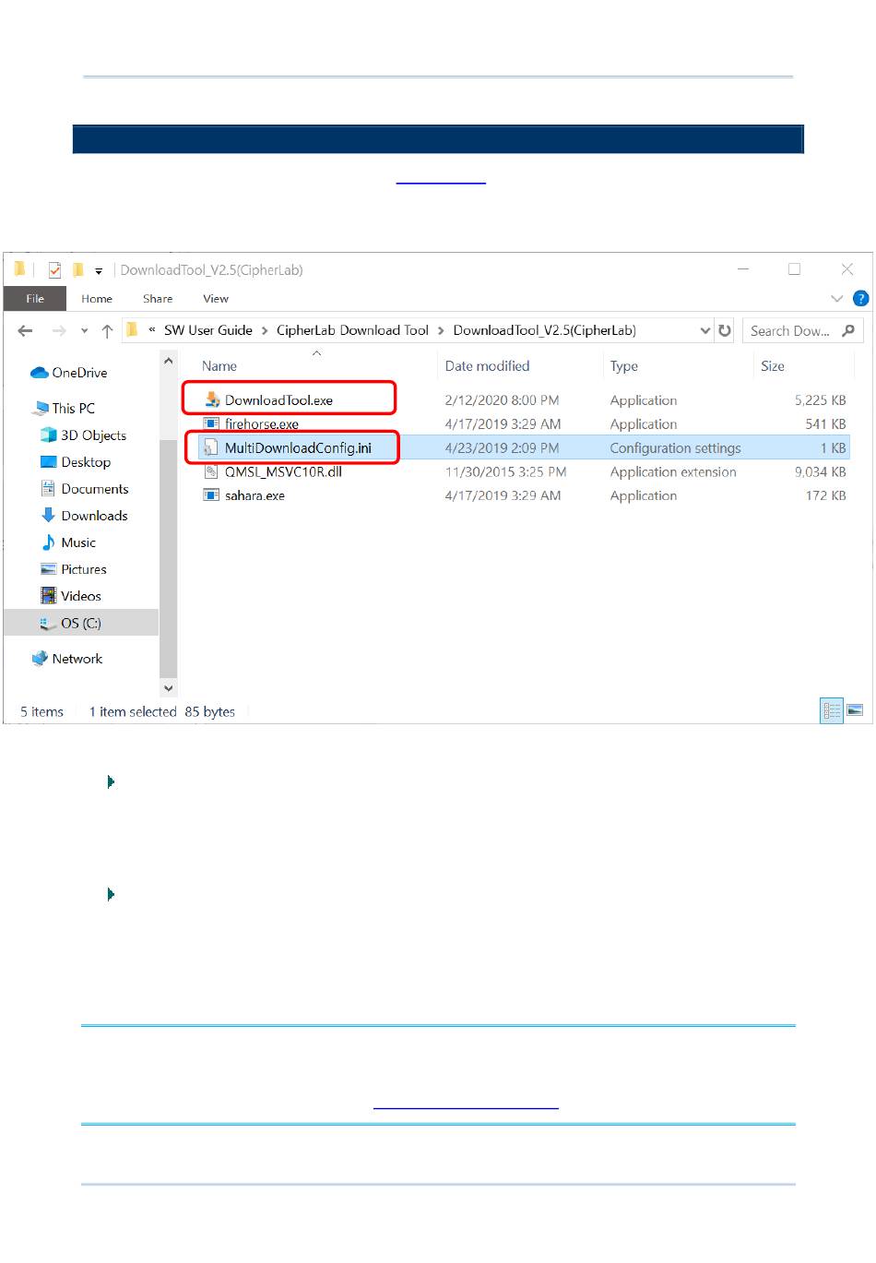Select the DownloadTool.exe file name
Viewport: 876px width, 1263px height.
[x=278, y=400]
